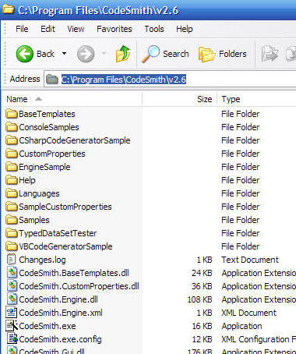This screenshot has height=354, width=296.
Task: Click the greyed Forward arrow icon
Action: (86, 54)
